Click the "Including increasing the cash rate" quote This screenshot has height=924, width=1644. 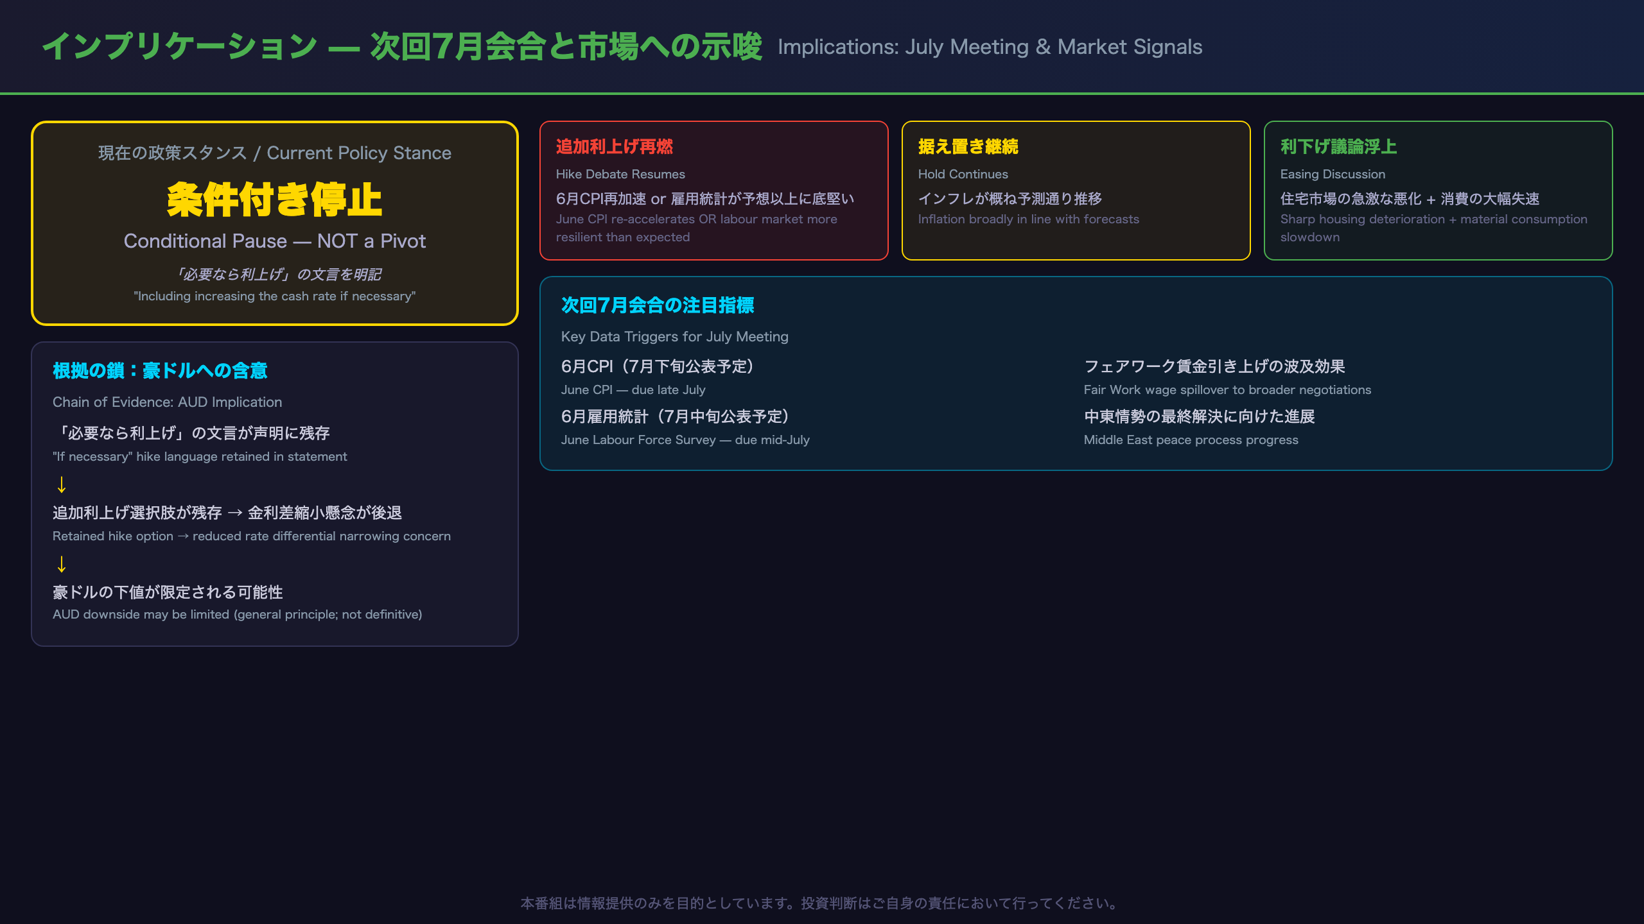tap(274, 296)
